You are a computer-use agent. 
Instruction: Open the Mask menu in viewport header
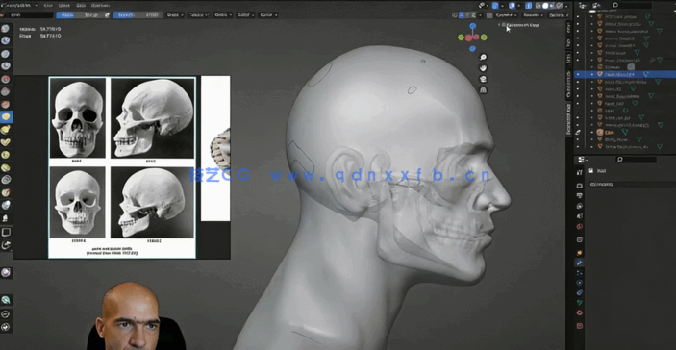pyautogui.click(x=81, y=5)
